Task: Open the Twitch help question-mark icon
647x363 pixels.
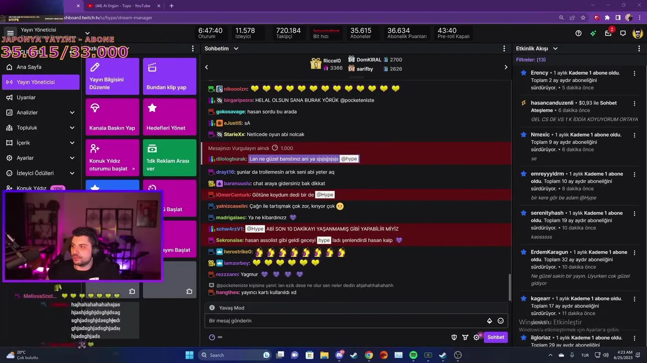Action: point(578,33)
